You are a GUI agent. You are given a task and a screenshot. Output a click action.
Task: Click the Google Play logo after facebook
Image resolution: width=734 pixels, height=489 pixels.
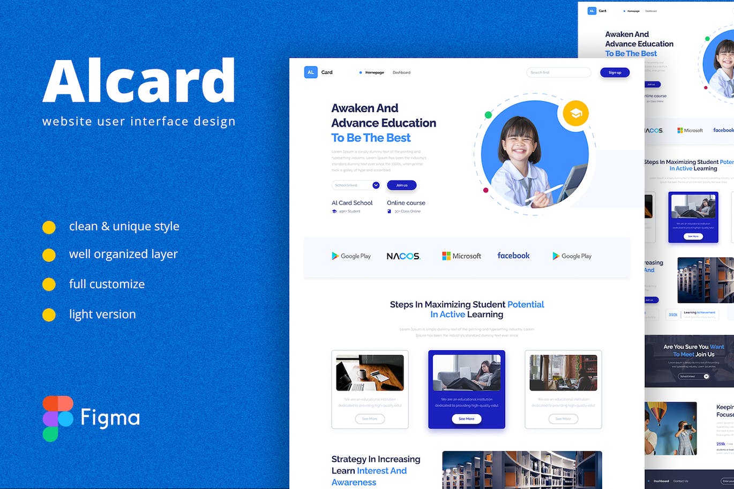tap(572, 256)
